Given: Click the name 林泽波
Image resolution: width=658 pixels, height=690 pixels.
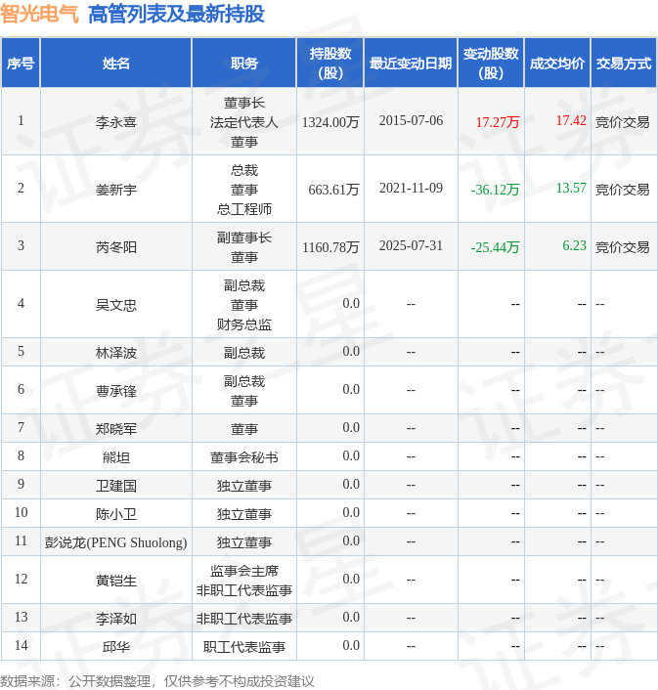Looking at the screenshot, I should (x=116, y=353).
